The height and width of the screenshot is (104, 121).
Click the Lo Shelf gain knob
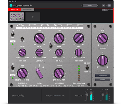(x=39, y=38)
